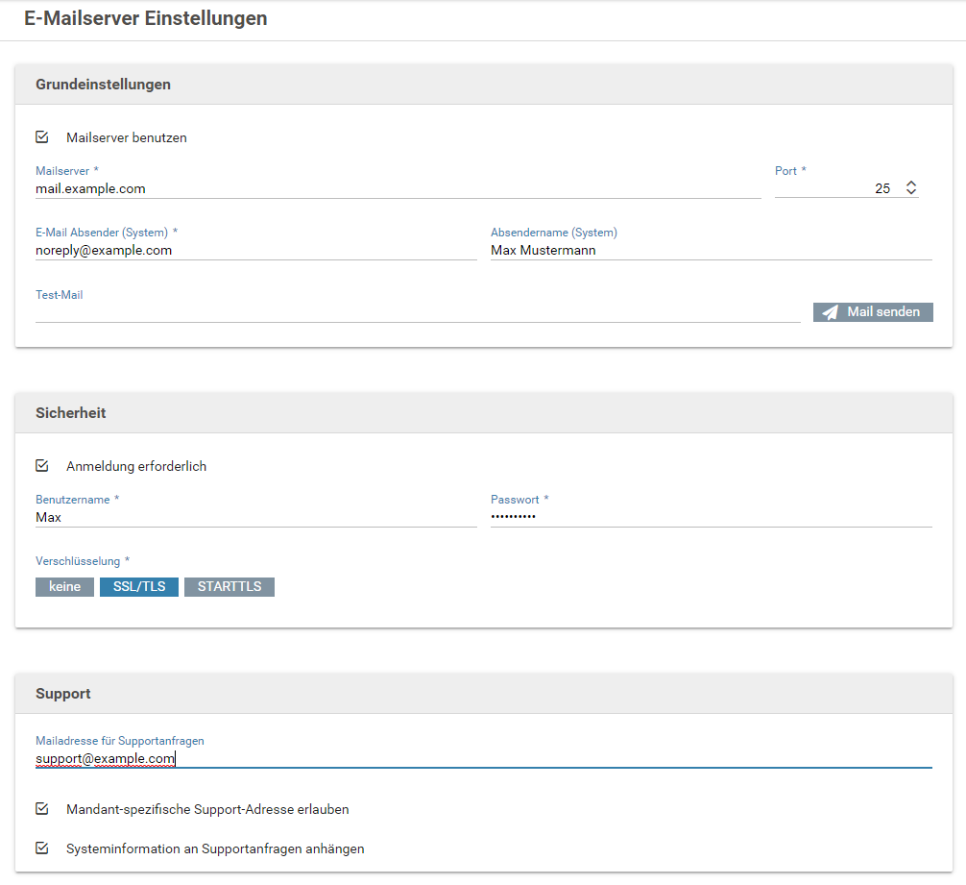Viewport: 966px width, 885px height.
Task: Click the E-Mail Absender (System) field
Action: click(x=255, y=251)
